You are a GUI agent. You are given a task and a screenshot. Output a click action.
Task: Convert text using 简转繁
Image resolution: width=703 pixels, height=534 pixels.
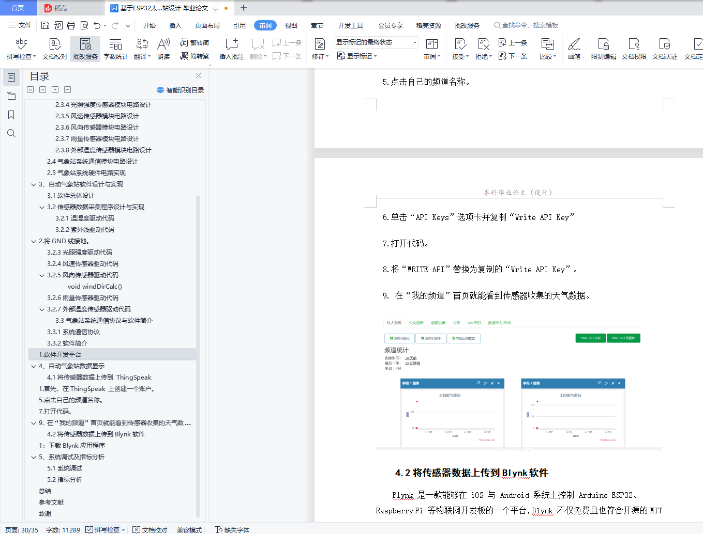195,56
